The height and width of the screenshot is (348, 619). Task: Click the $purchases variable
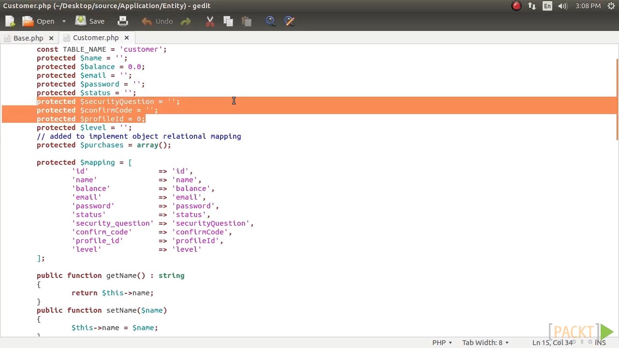click(x=102, y=145)
